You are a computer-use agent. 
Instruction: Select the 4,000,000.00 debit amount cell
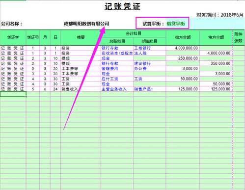pos(183,48)
